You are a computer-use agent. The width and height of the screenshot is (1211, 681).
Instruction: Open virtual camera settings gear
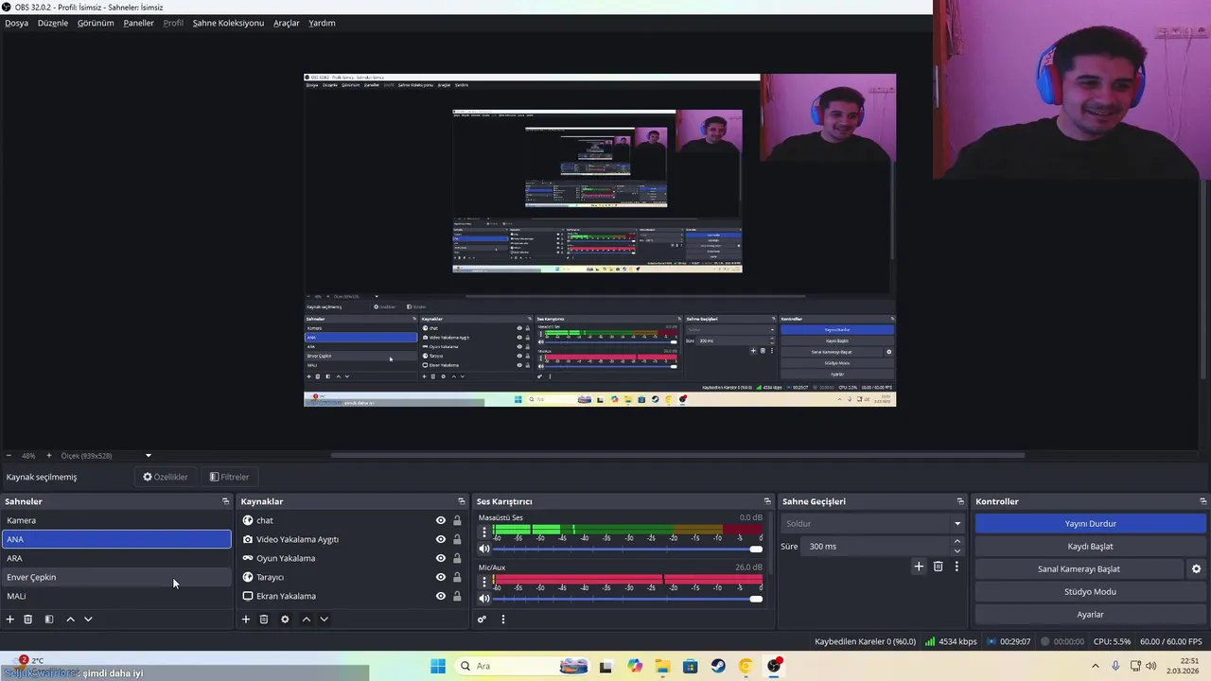(1196, 569)
